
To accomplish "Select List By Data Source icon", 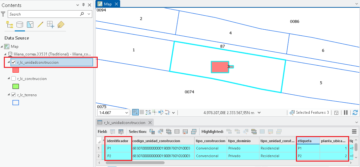I will coord(20,25).
